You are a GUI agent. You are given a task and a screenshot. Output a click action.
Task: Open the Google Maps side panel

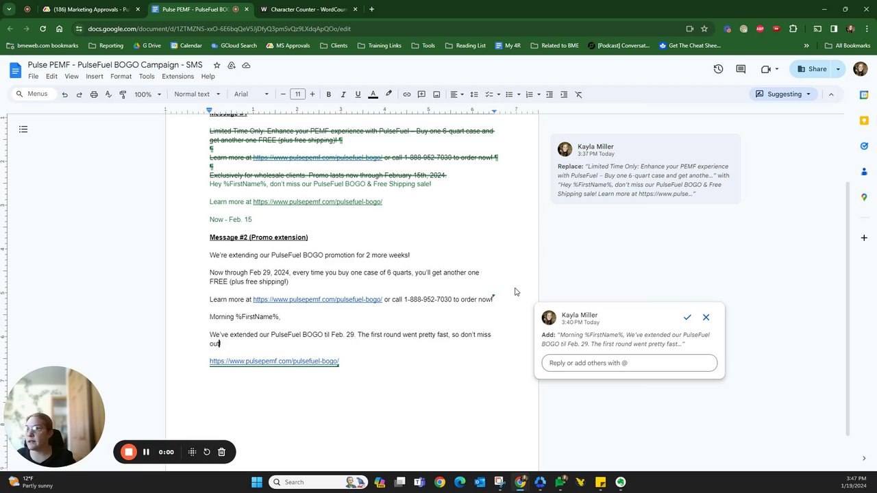click(x=864, y=197)
